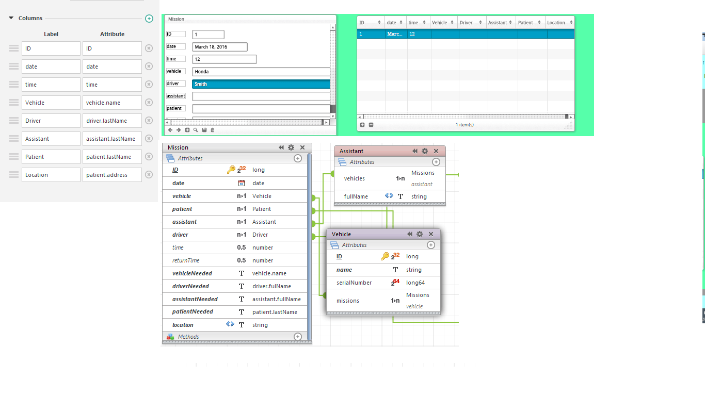The height and width of the screenshot is (396, 705).
Task: Close the Assistant class panel
Action: click(436, 151)
